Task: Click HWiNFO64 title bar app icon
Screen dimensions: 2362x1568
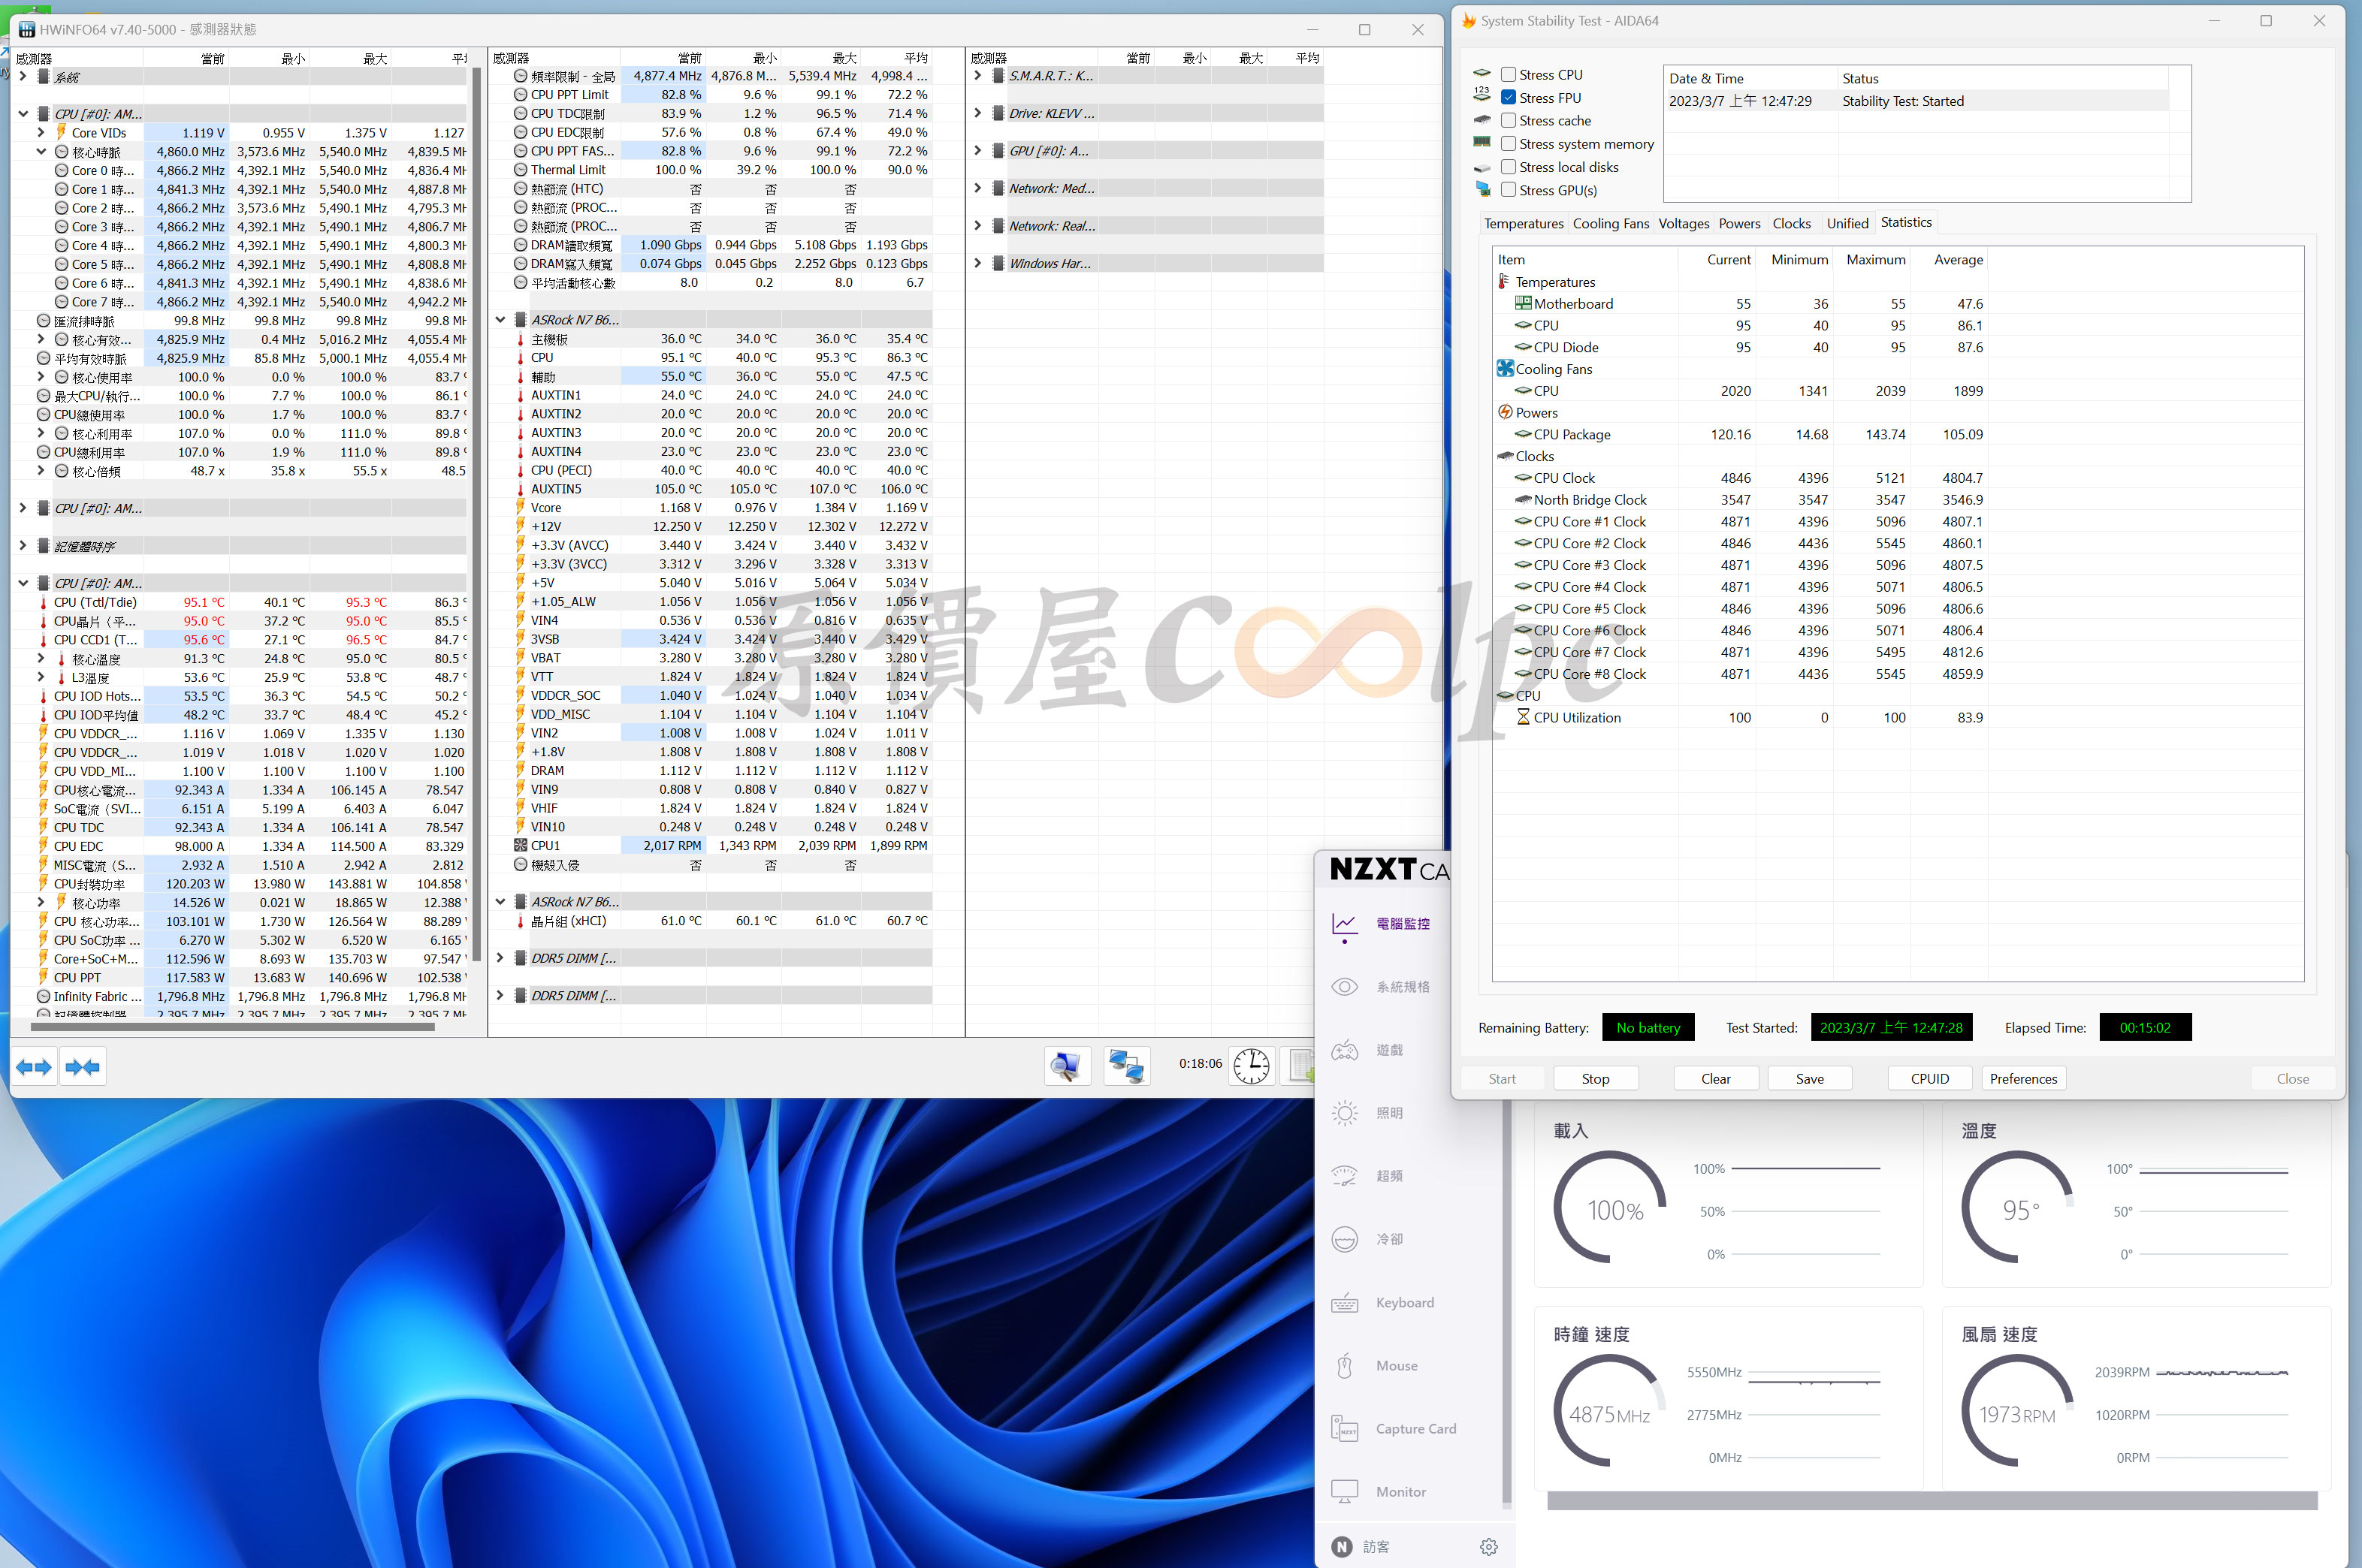Action: pos(27,30)
